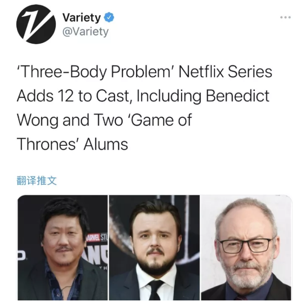Click the blue verified badge
The image size is (303, 302).
click(x=109, y=17)
